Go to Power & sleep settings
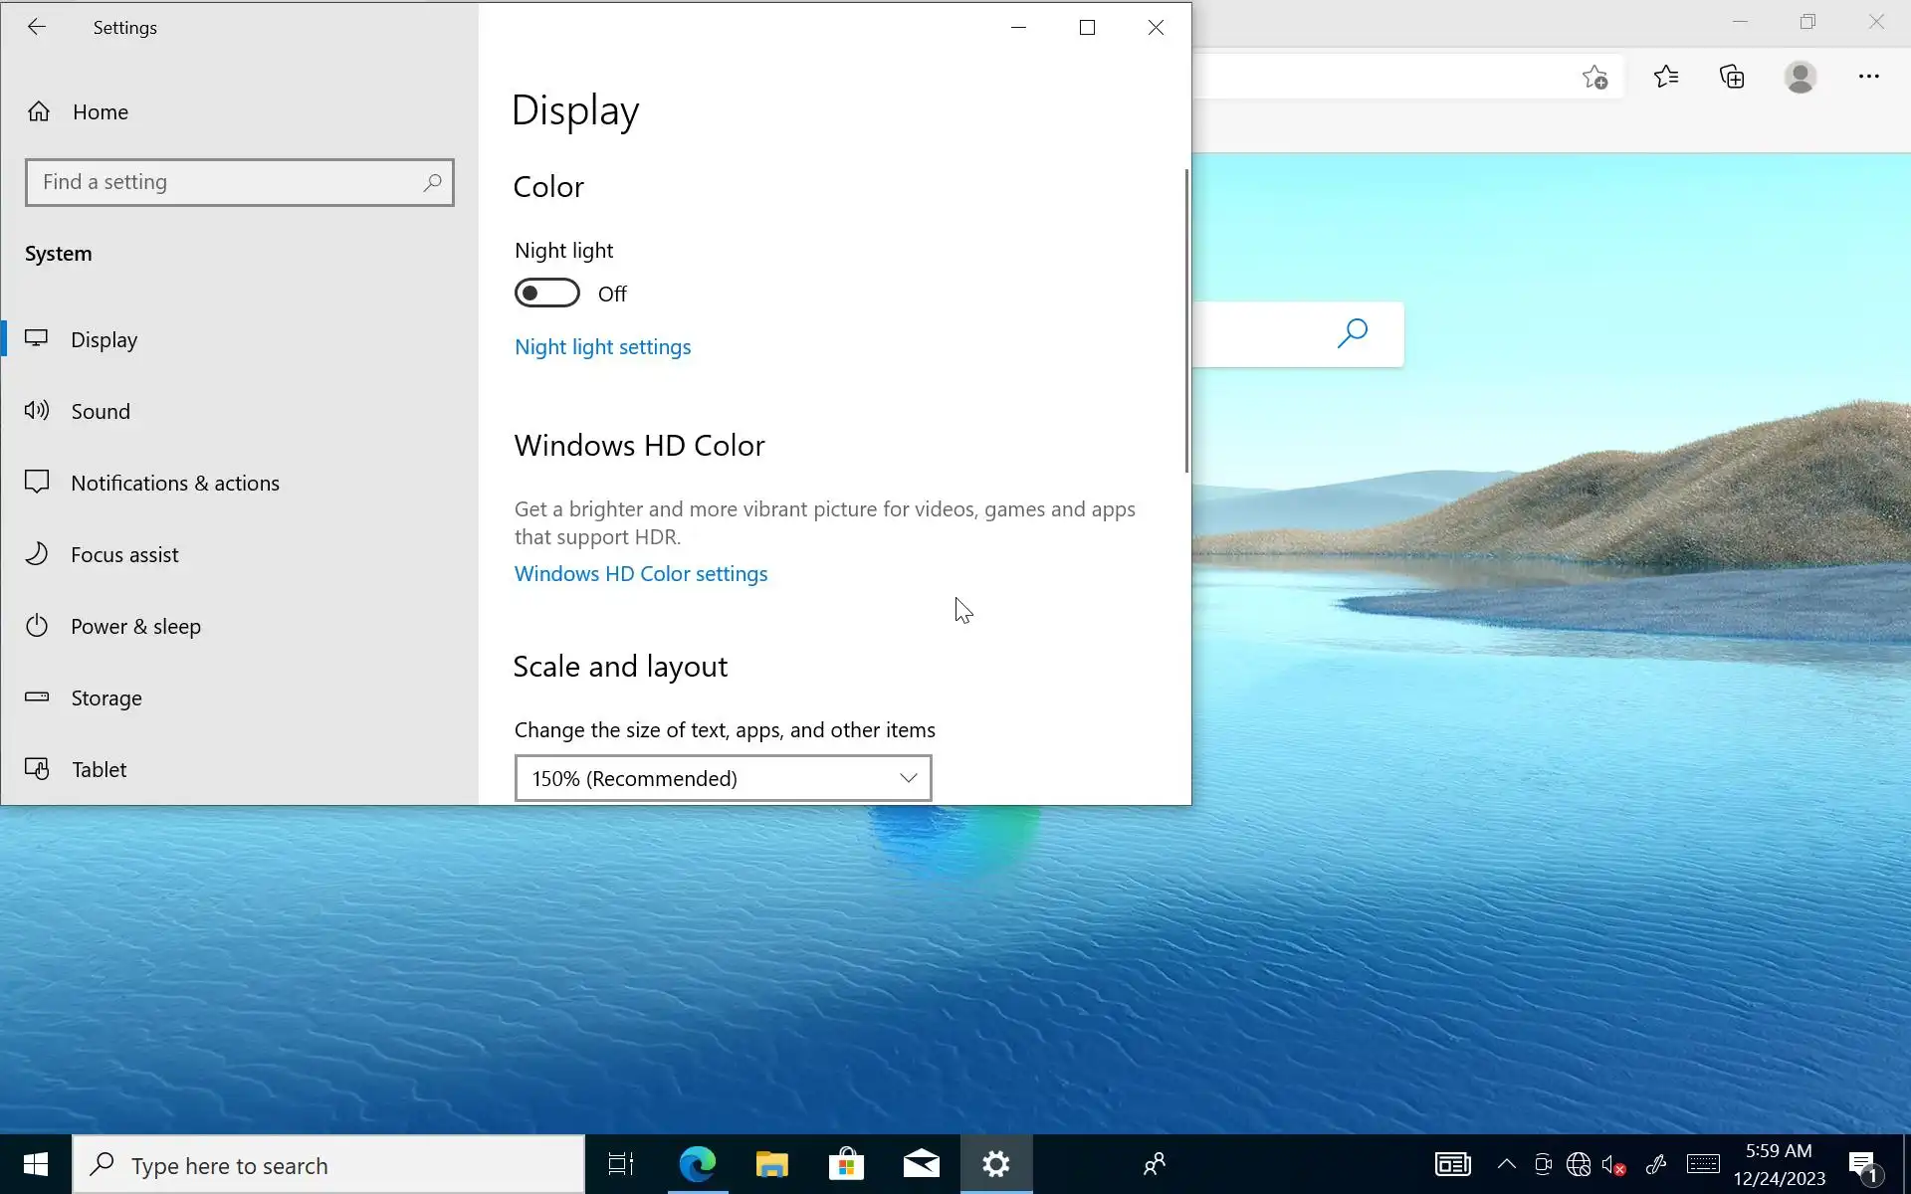 click(x=135, y=626)
